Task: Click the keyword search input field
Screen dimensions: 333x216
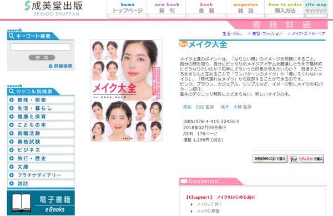Action: pos(41,47)
